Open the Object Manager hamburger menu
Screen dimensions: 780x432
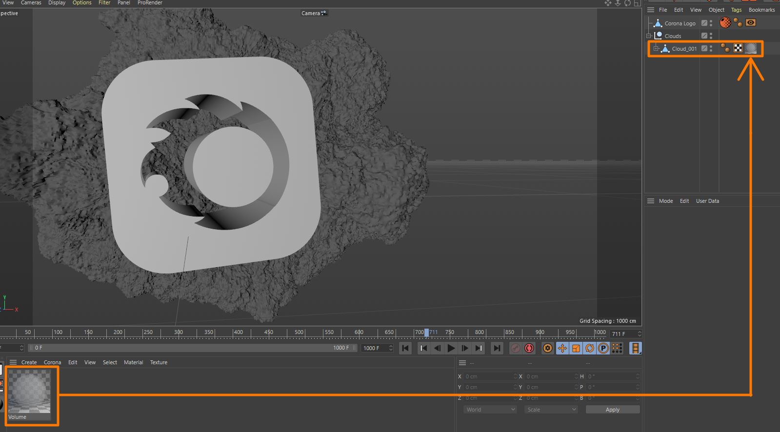(x=650, y=10)
